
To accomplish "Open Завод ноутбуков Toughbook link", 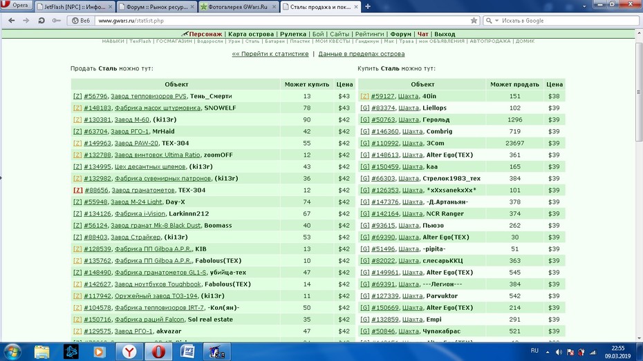I will coord(158,284).
